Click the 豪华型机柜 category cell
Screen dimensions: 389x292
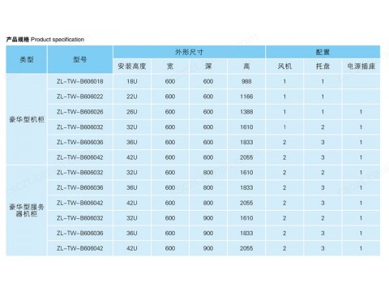[27, 119]
